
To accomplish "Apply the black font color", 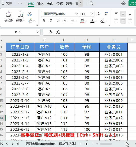I will 92,21.
